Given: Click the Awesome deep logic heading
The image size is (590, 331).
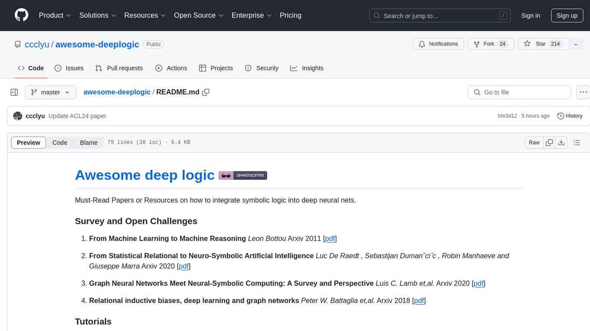Looking at the screenshot, I should click(145, 175).
